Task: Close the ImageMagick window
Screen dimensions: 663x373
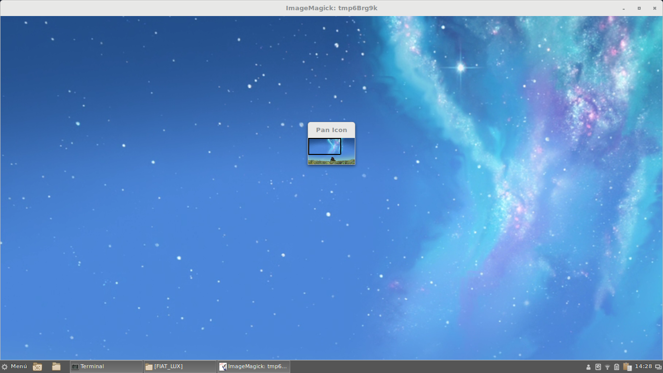Action: click(x=654, y=8)
